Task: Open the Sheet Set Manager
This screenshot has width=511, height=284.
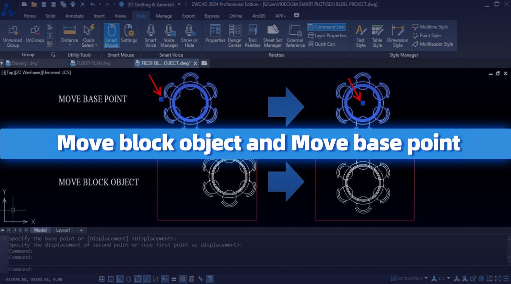Action: [x=272, y=35]
